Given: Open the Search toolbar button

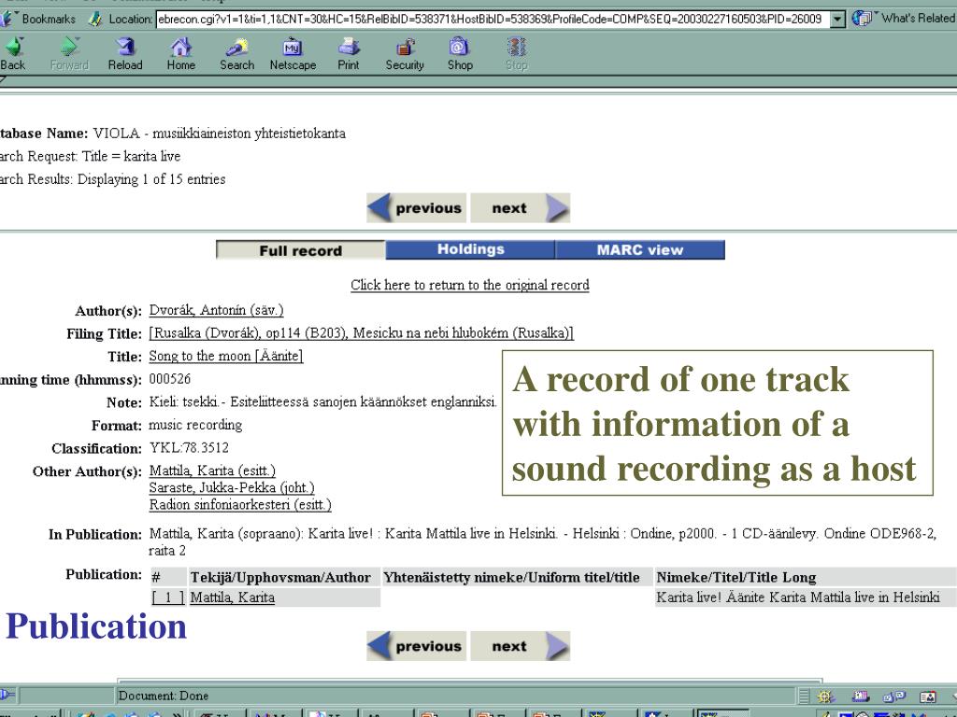Looking at the screenshot, I should [x=236, y=54].
